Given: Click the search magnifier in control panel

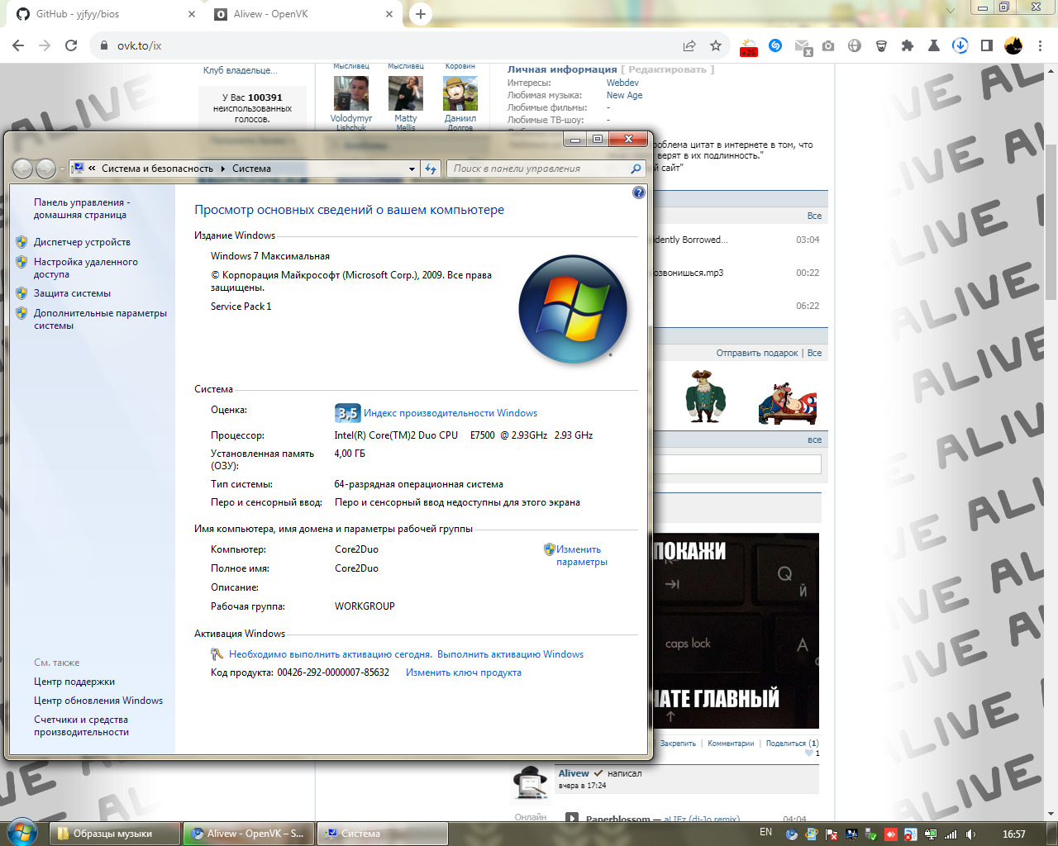Looking at the screenshot, I should coord(636,169).
